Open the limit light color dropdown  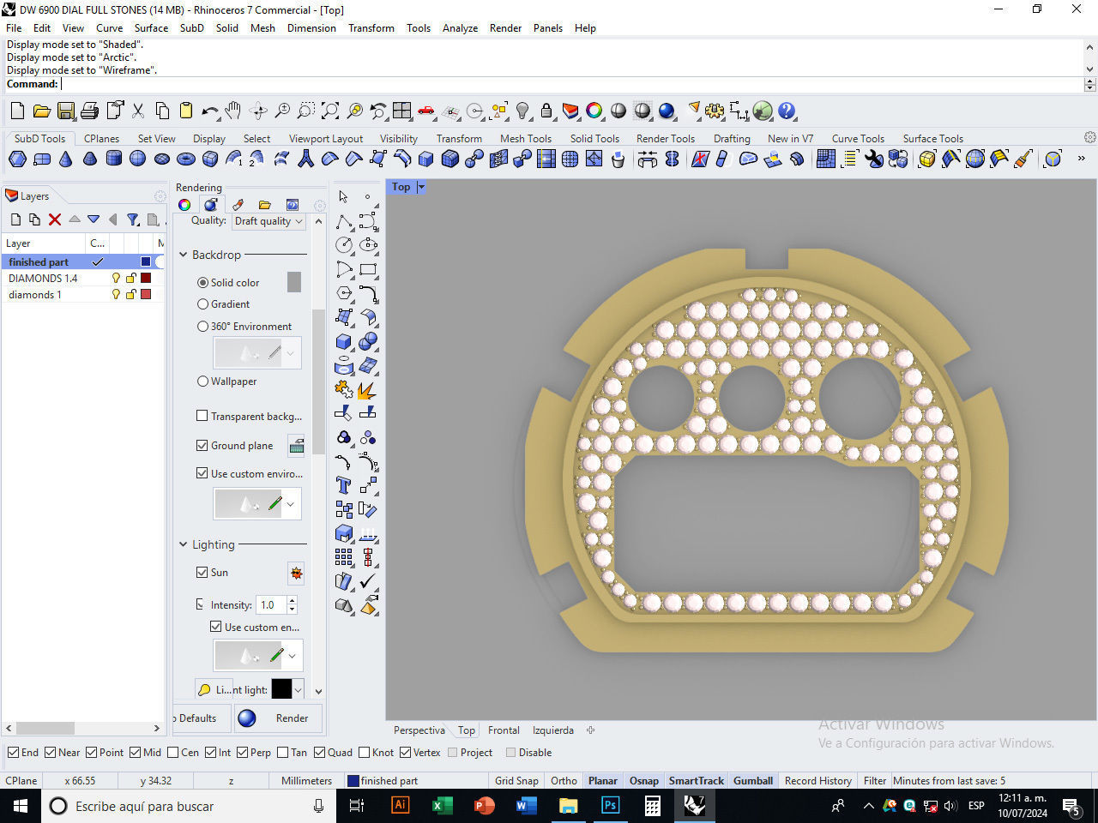pyautogui.click(x=298, y=689)
